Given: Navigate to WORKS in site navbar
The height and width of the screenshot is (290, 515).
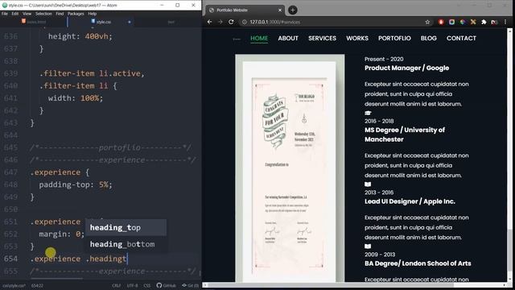Looking at the screenshot, I should pyautogui.click(x=357, y=38).
